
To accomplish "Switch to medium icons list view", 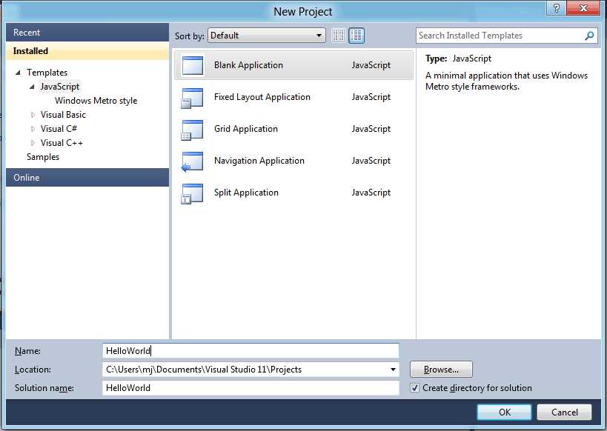I will point(356,36).
